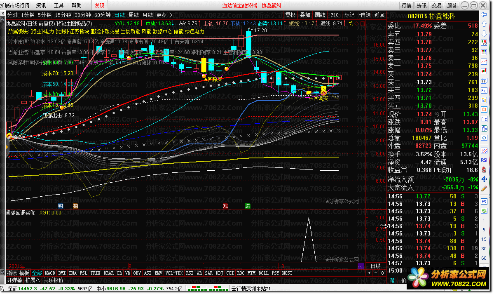The image size is (494, 294).
Task: Switch to 发现 tab
Action: 99,5
